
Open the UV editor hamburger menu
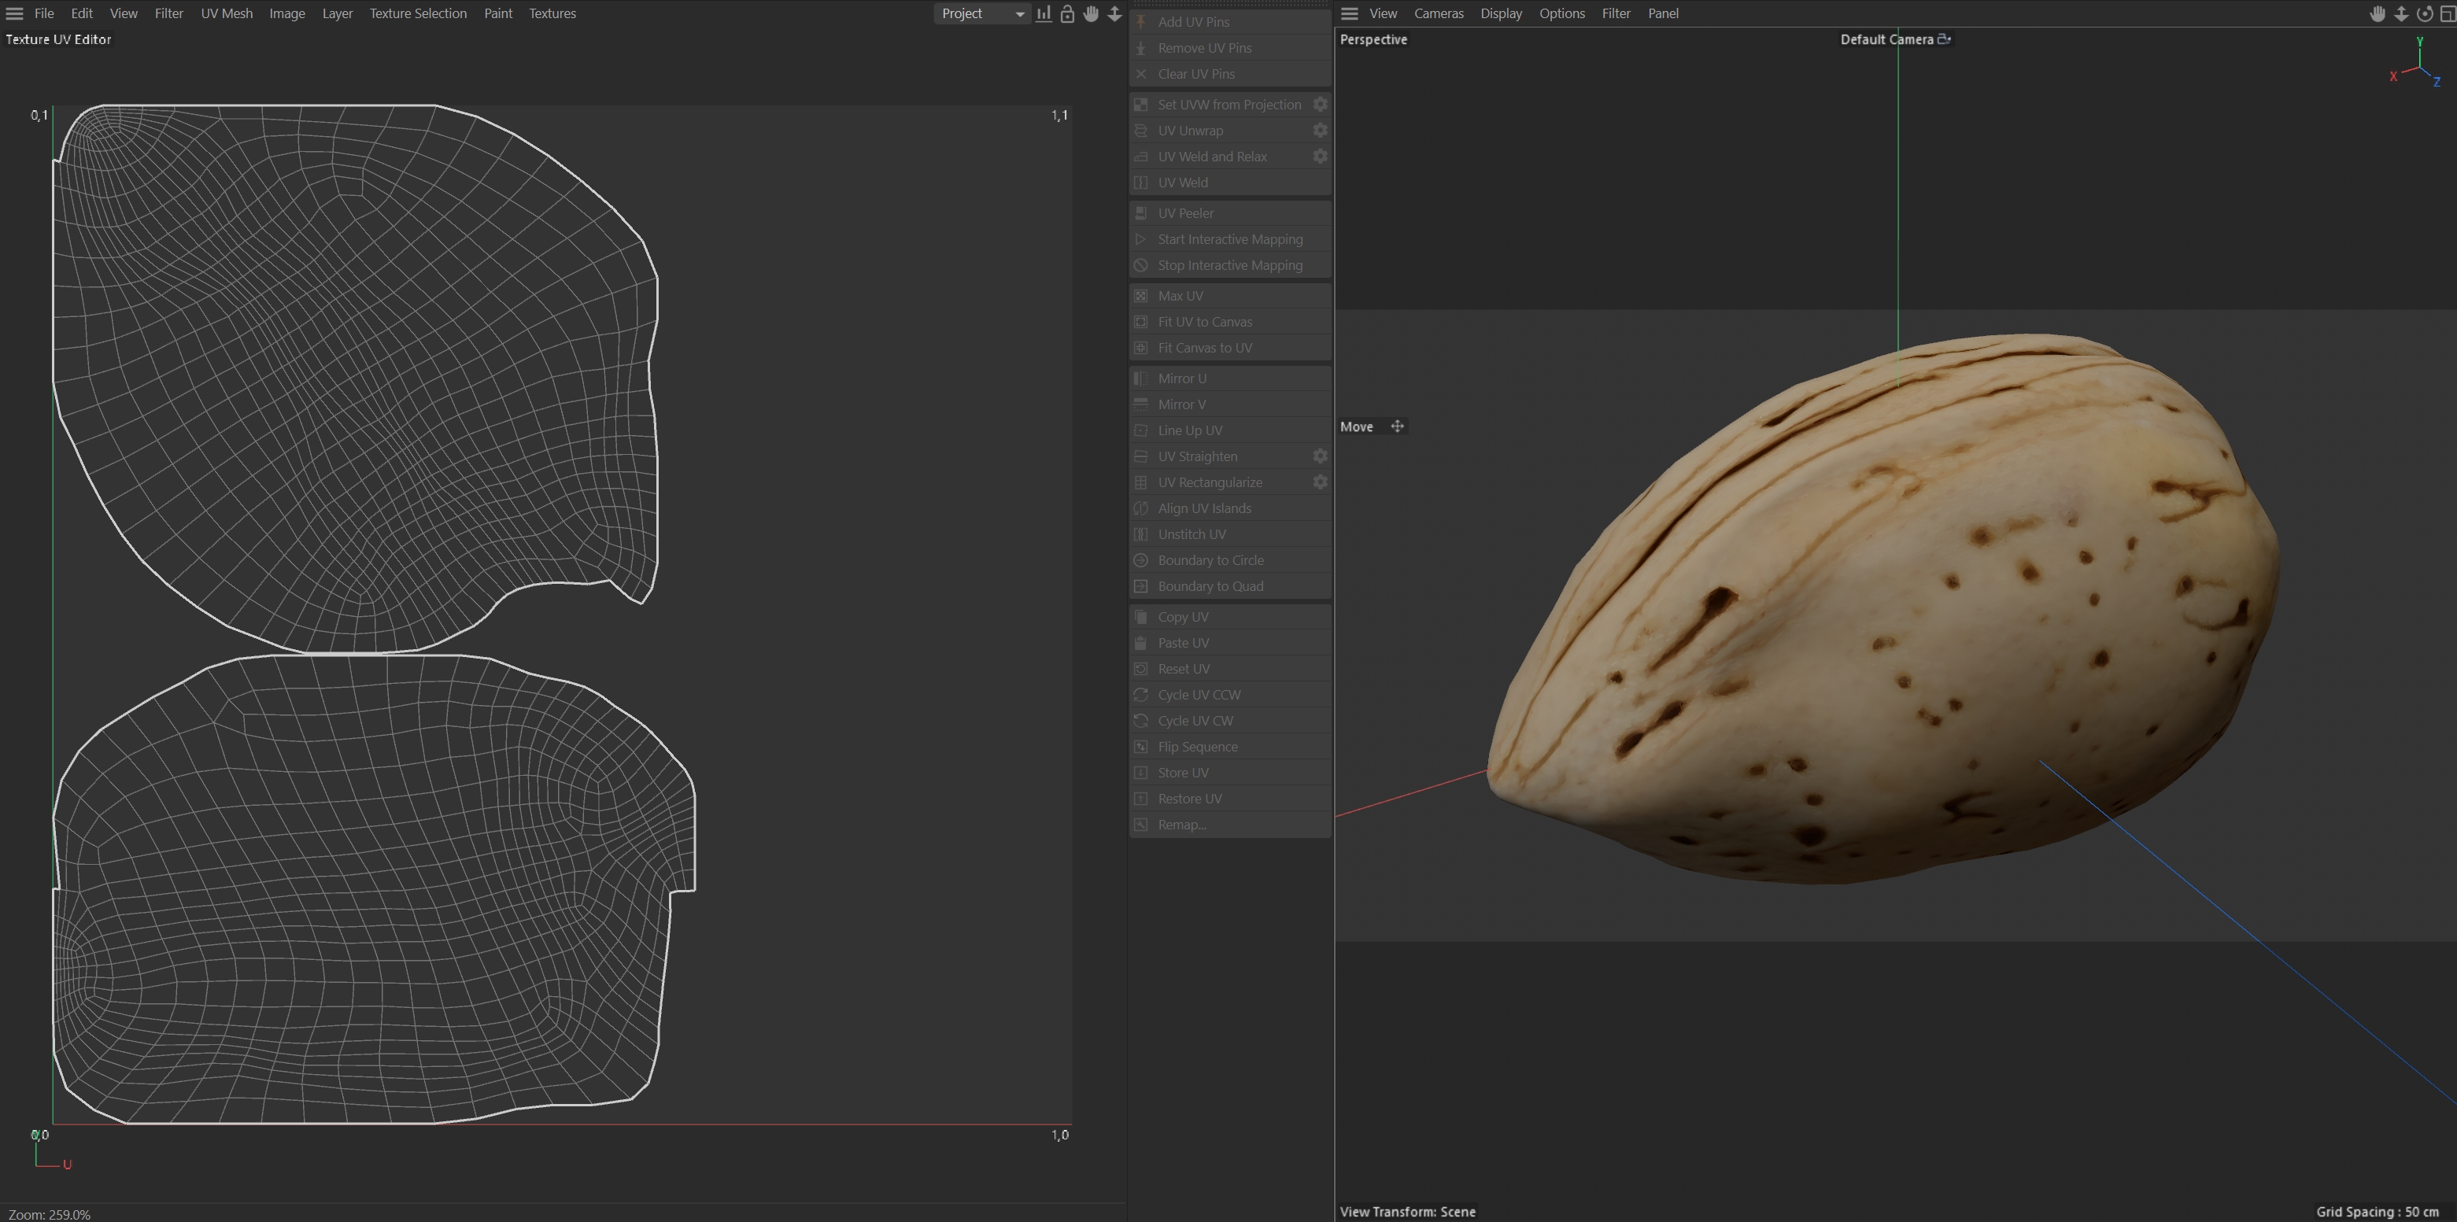[14, 13]
